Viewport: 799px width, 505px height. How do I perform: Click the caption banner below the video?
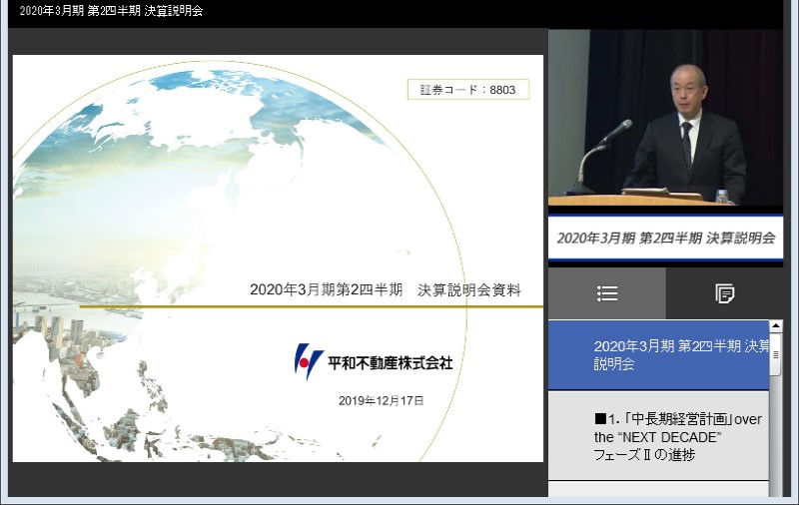(x=665, y=238)
